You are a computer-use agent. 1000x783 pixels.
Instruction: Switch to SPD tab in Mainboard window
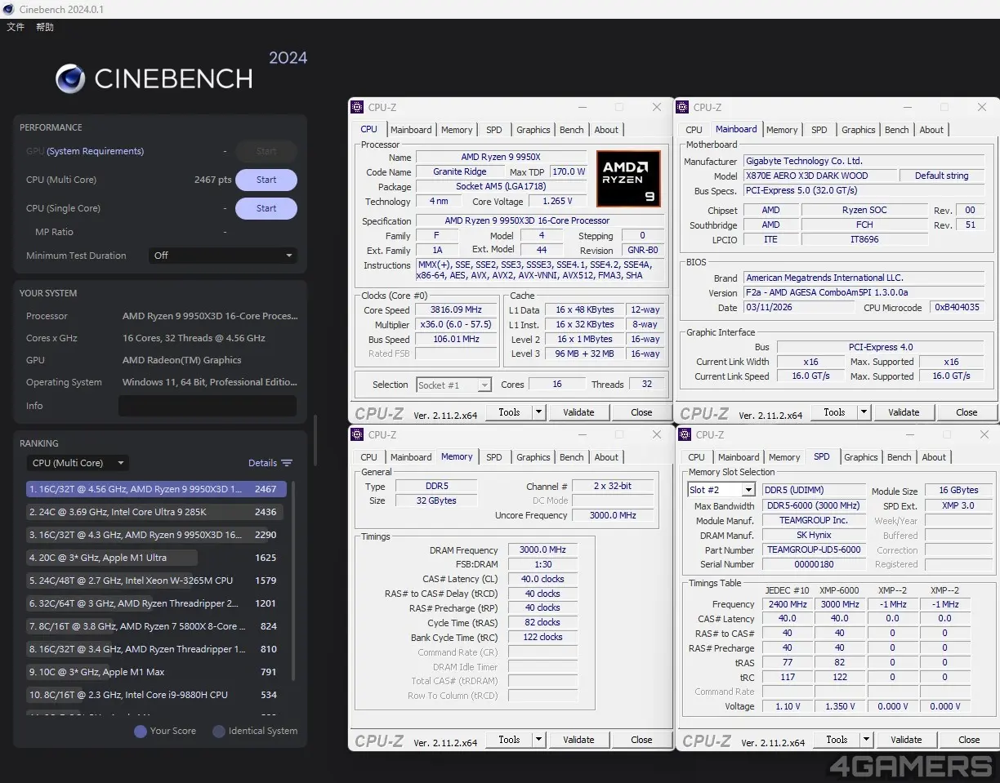pos(819,130)
